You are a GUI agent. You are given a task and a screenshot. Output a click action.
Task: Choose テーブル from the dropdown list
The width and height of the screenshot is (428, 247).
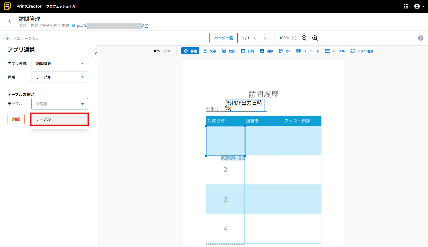point(60,119)
